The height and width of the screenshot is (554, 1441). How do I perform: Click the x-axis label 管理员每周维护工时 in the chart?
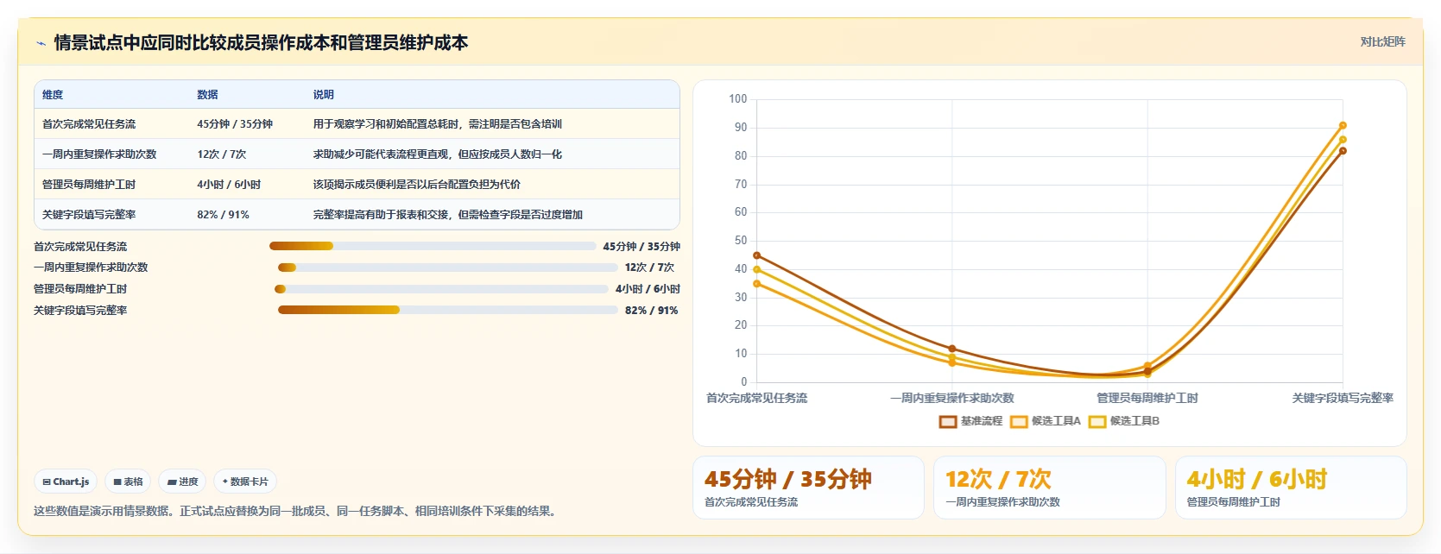tap(1147, 398)
